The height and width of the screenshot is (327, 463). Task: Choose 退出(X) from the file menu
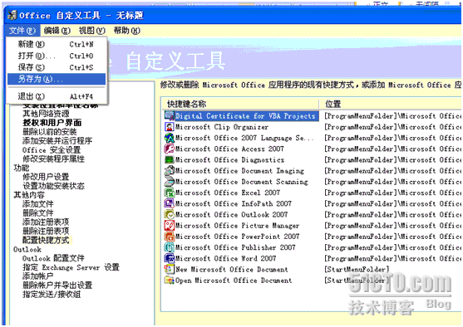point(57,96)
